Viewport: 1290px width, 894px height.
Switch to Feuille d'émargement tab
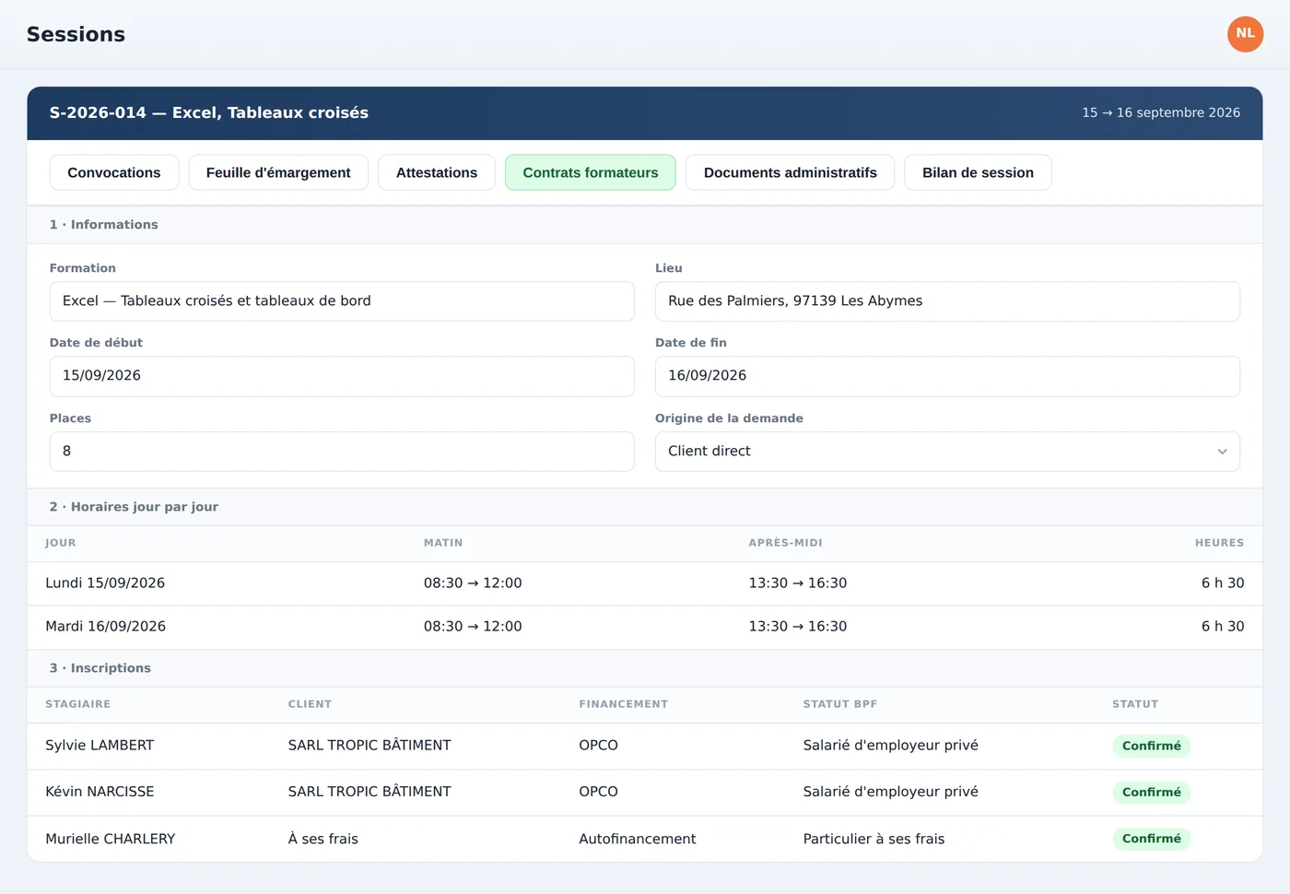pyautogui.click(x=278, y=172)
